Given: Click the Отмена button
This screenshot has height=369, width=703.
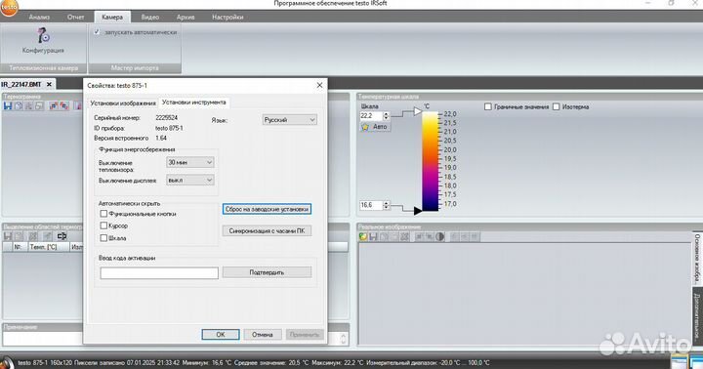Looking at the screenshot, I should 263,335.
